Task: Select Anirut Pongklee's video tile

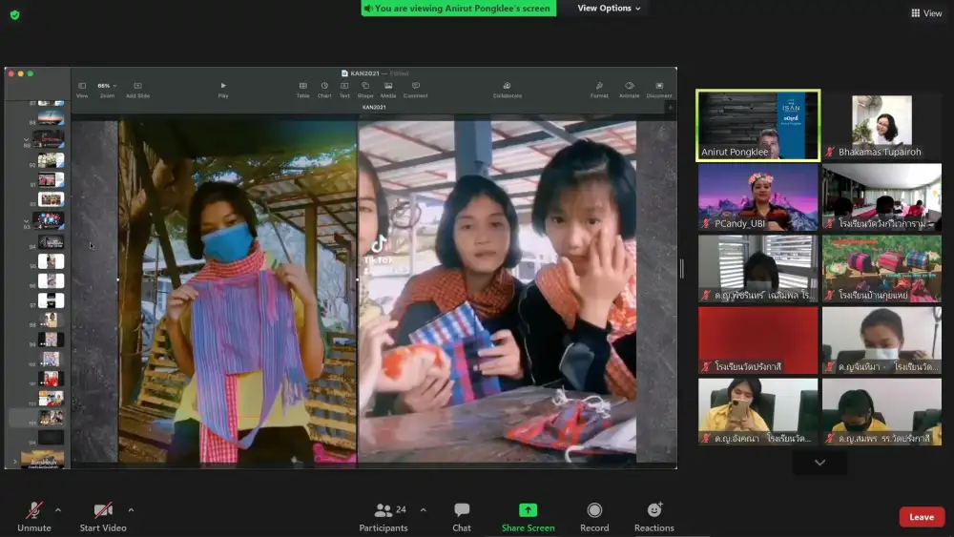Action: click(x=758, y=124)
